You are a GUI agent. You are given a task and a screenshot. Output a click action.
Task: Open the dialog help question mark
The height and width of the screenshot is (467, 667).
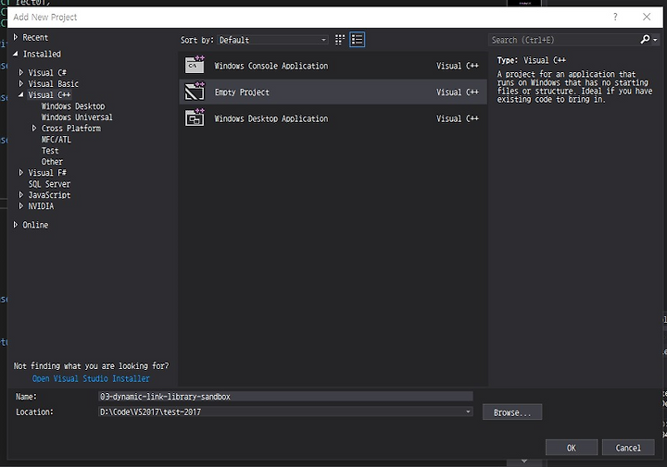tap(615, 17)
